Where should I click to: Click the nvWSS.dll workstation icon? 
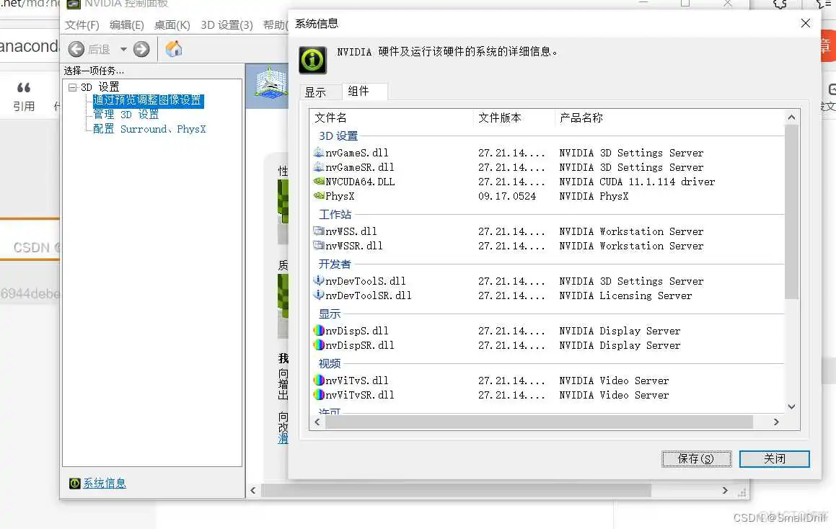(319, 231)
